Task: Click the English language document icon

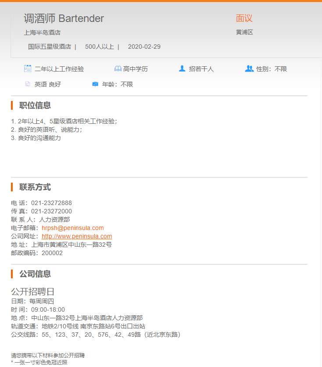Action: click(x=28, y=84)
